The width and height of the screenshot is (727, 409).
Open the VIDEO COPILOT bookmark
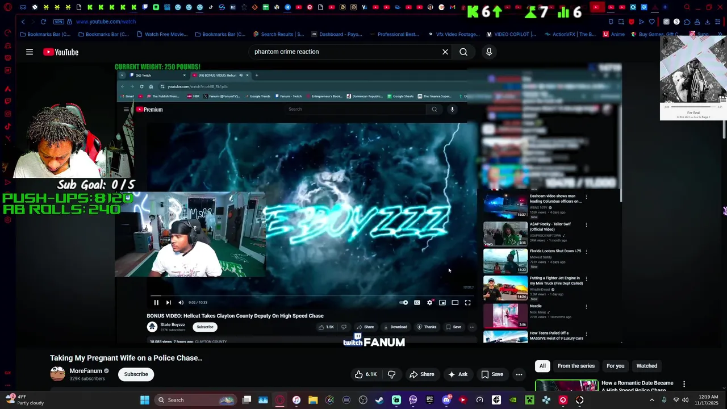click(x=511, y=34)
